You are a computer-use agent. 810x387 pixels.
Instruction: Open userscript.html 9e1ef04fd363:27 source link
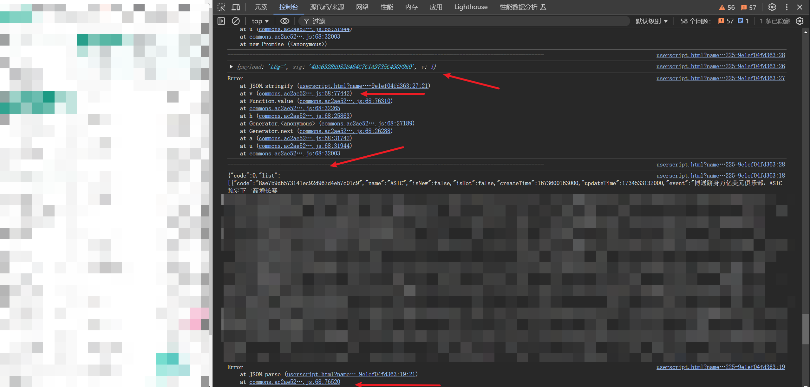720,78
